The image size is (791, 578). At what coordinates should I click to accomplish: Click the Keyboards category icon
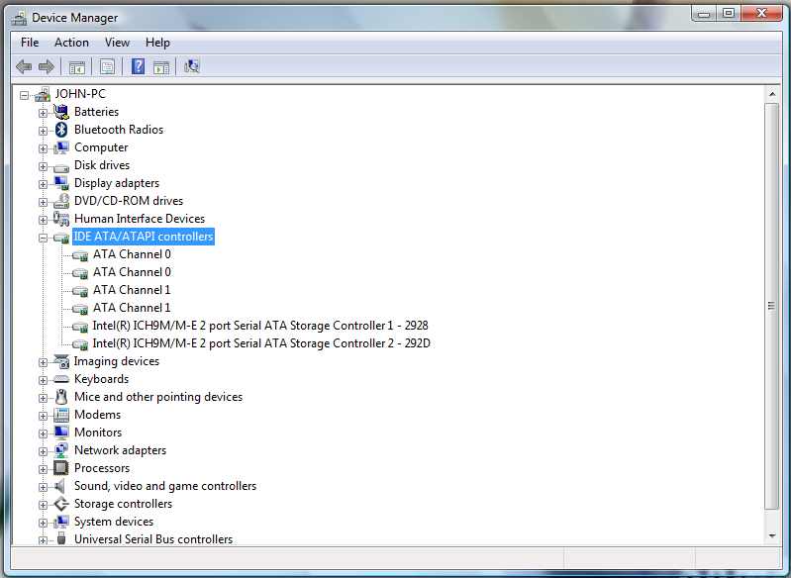coord(61,379)
